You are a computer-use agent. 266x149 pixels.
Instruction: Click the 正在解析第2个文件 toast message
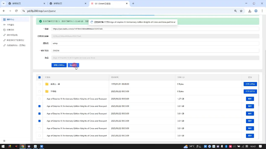tap(133, 22)
